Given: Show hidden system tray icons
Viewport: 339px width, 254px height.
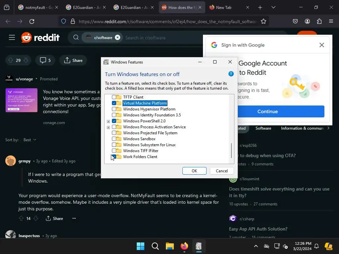Looking at the screenshot, I should 256,246.
